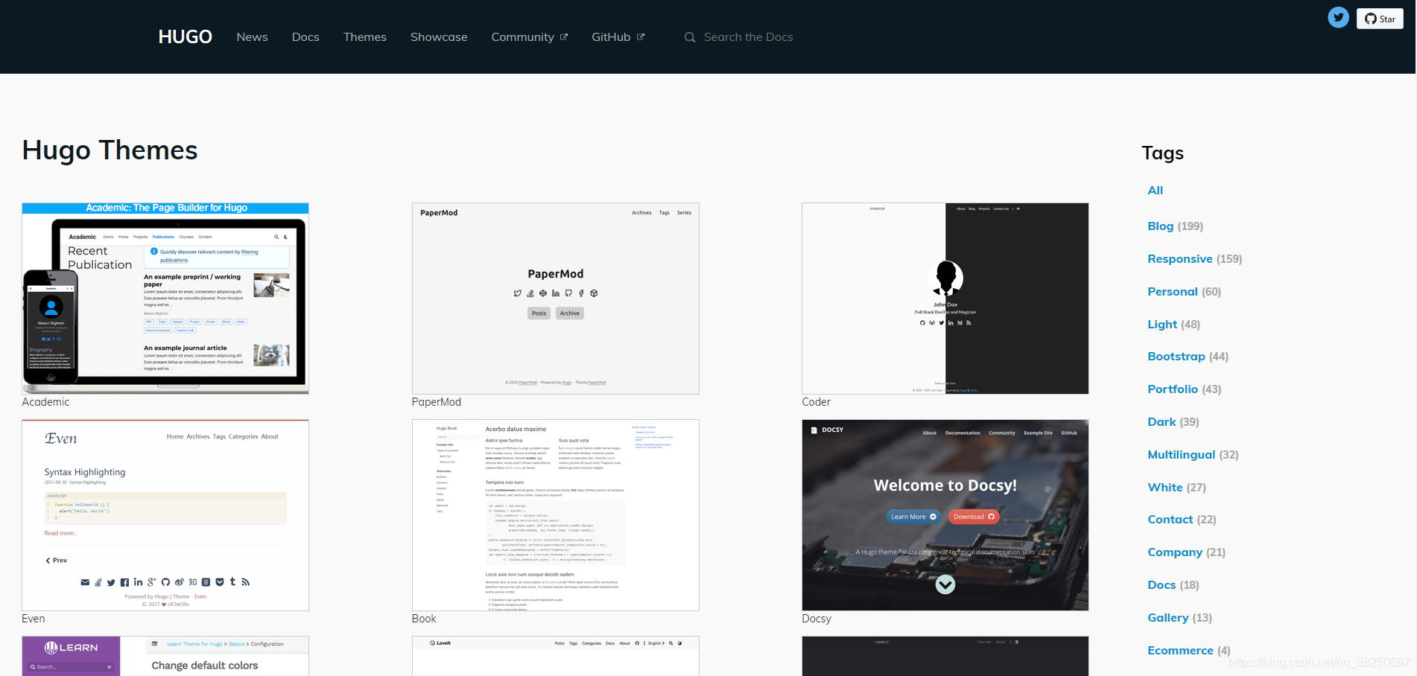Filter themes by Multilingual tag
This screenshot has height=676, width=1417.
[1181, 455]
